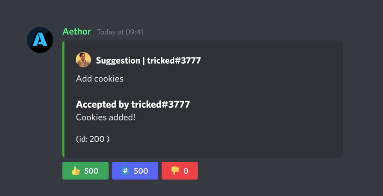Click the '(id: 200 )' footer text

(x=93, y=139)
